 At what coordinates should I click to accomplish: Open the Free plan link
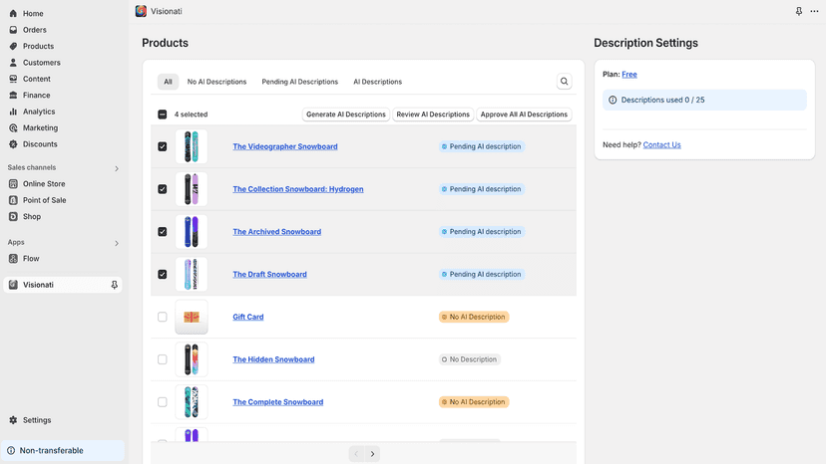629,75
